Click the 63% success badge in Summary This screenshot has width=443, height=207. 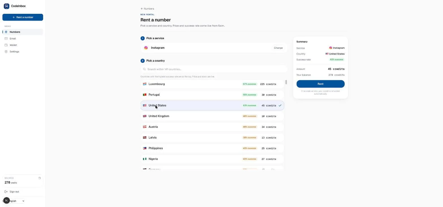(337, 60)
